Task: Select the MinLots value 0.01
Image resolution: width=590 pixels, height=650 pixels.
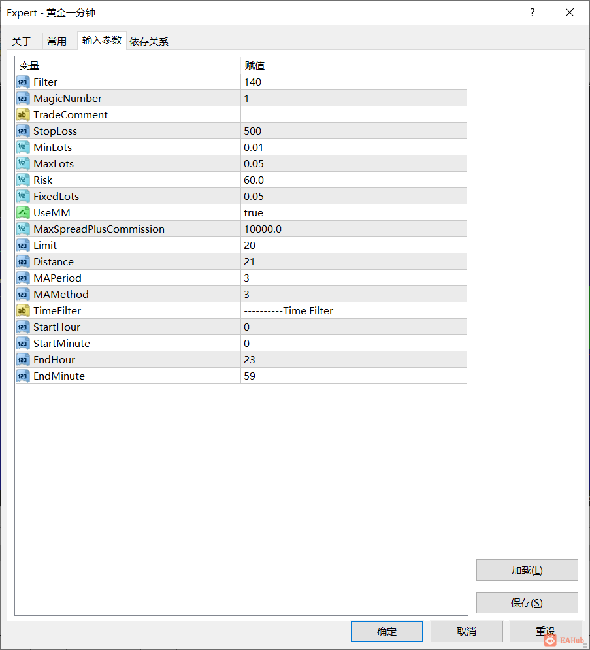Action: pos(254,147)
